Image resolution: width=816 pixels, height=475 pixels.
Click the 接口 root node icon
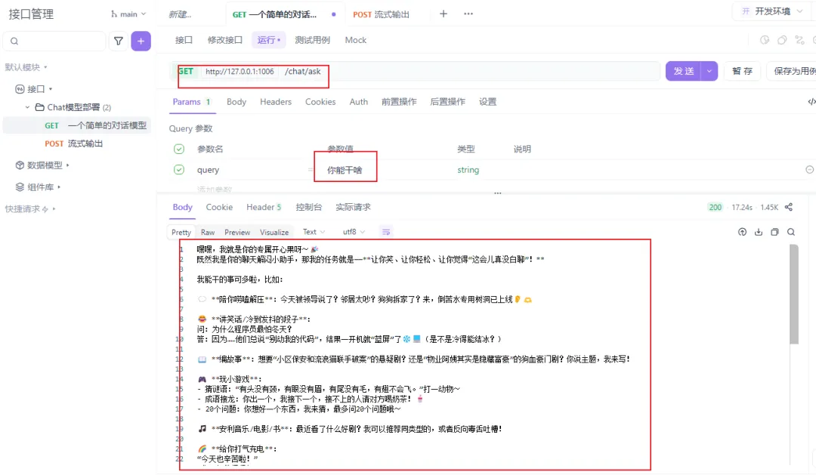click(x=20, y=89)
